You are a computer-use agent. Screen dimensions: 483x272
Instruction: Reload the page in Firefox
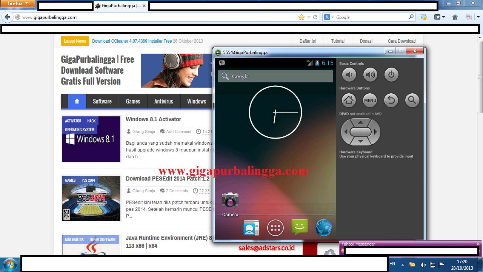point(315,17)
